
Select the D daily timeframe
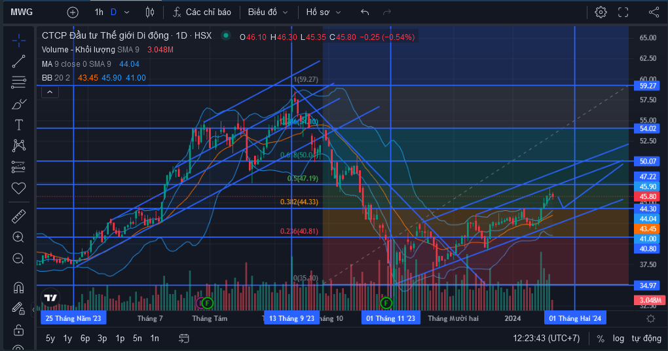[x=113, y=12]
